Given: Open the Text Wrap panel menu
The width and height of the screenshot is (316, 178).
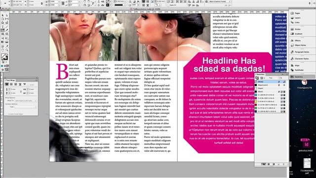Looking at the screenshot, I should point(36,80).
